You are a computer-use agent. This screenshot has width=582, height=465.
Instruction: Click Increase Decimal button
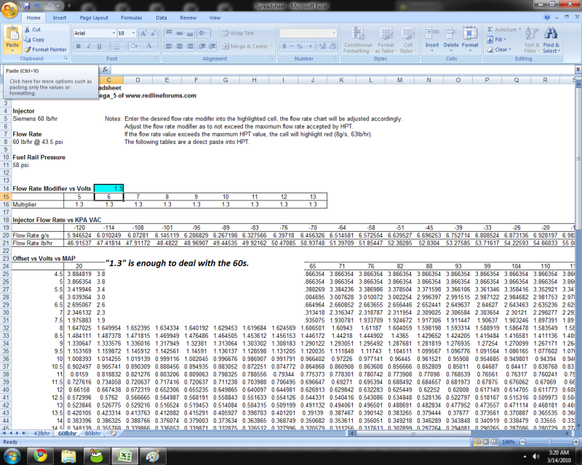click(x=322, y=46)
